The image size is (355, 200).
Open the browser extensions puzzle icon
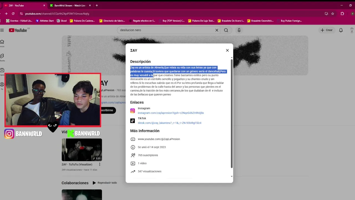click(x=342, y=14)
